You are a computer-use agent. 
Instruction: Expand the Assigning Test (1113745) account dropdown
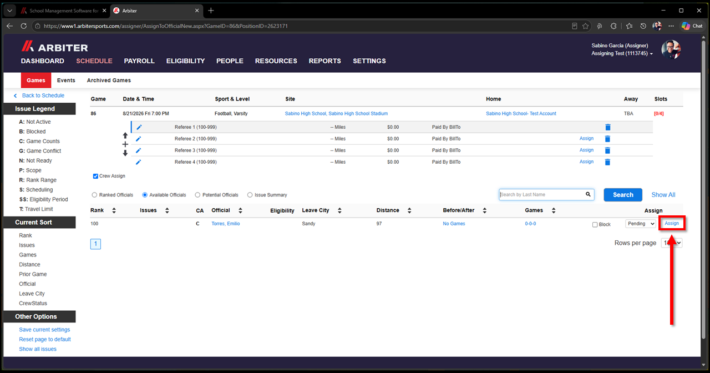pos(622,54)
